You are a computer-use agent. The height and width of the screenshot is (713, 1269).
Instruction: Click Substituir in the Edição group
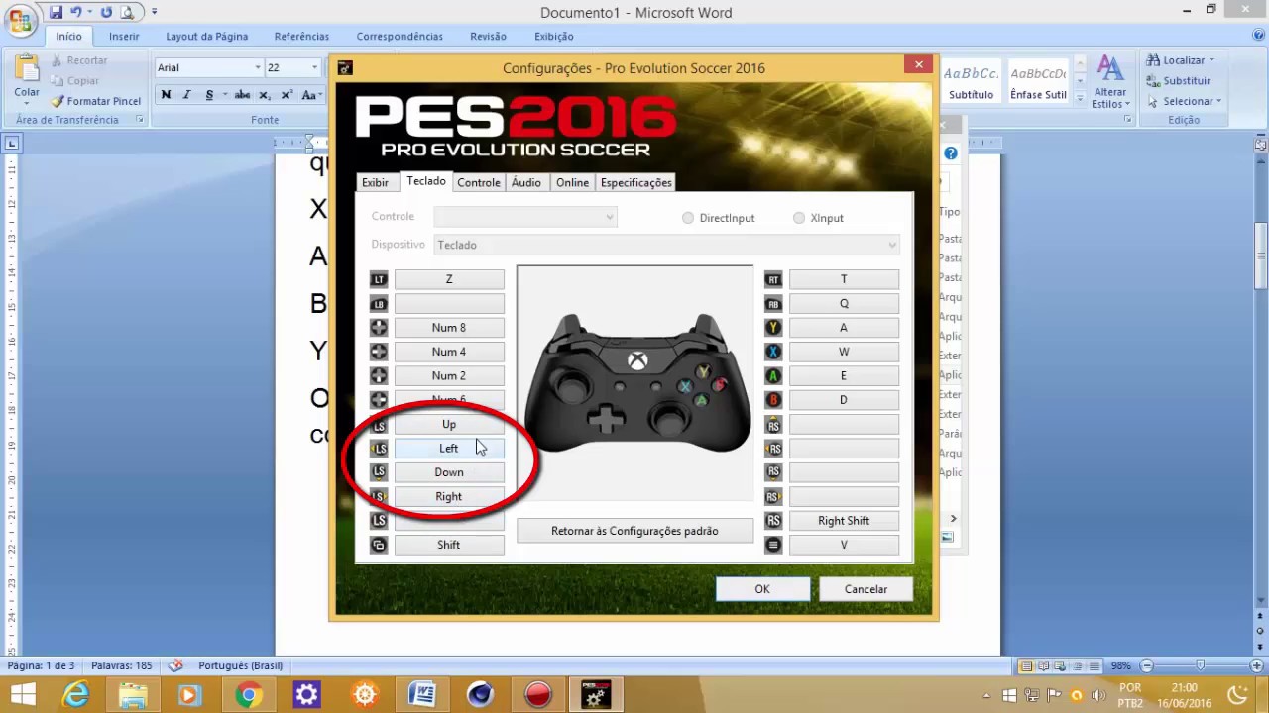click(x=1178, y=80)
